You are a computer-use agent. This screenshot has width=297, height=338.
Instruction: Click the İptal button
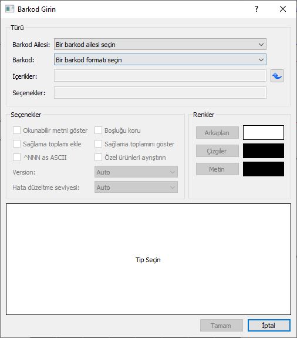[269, 326]
